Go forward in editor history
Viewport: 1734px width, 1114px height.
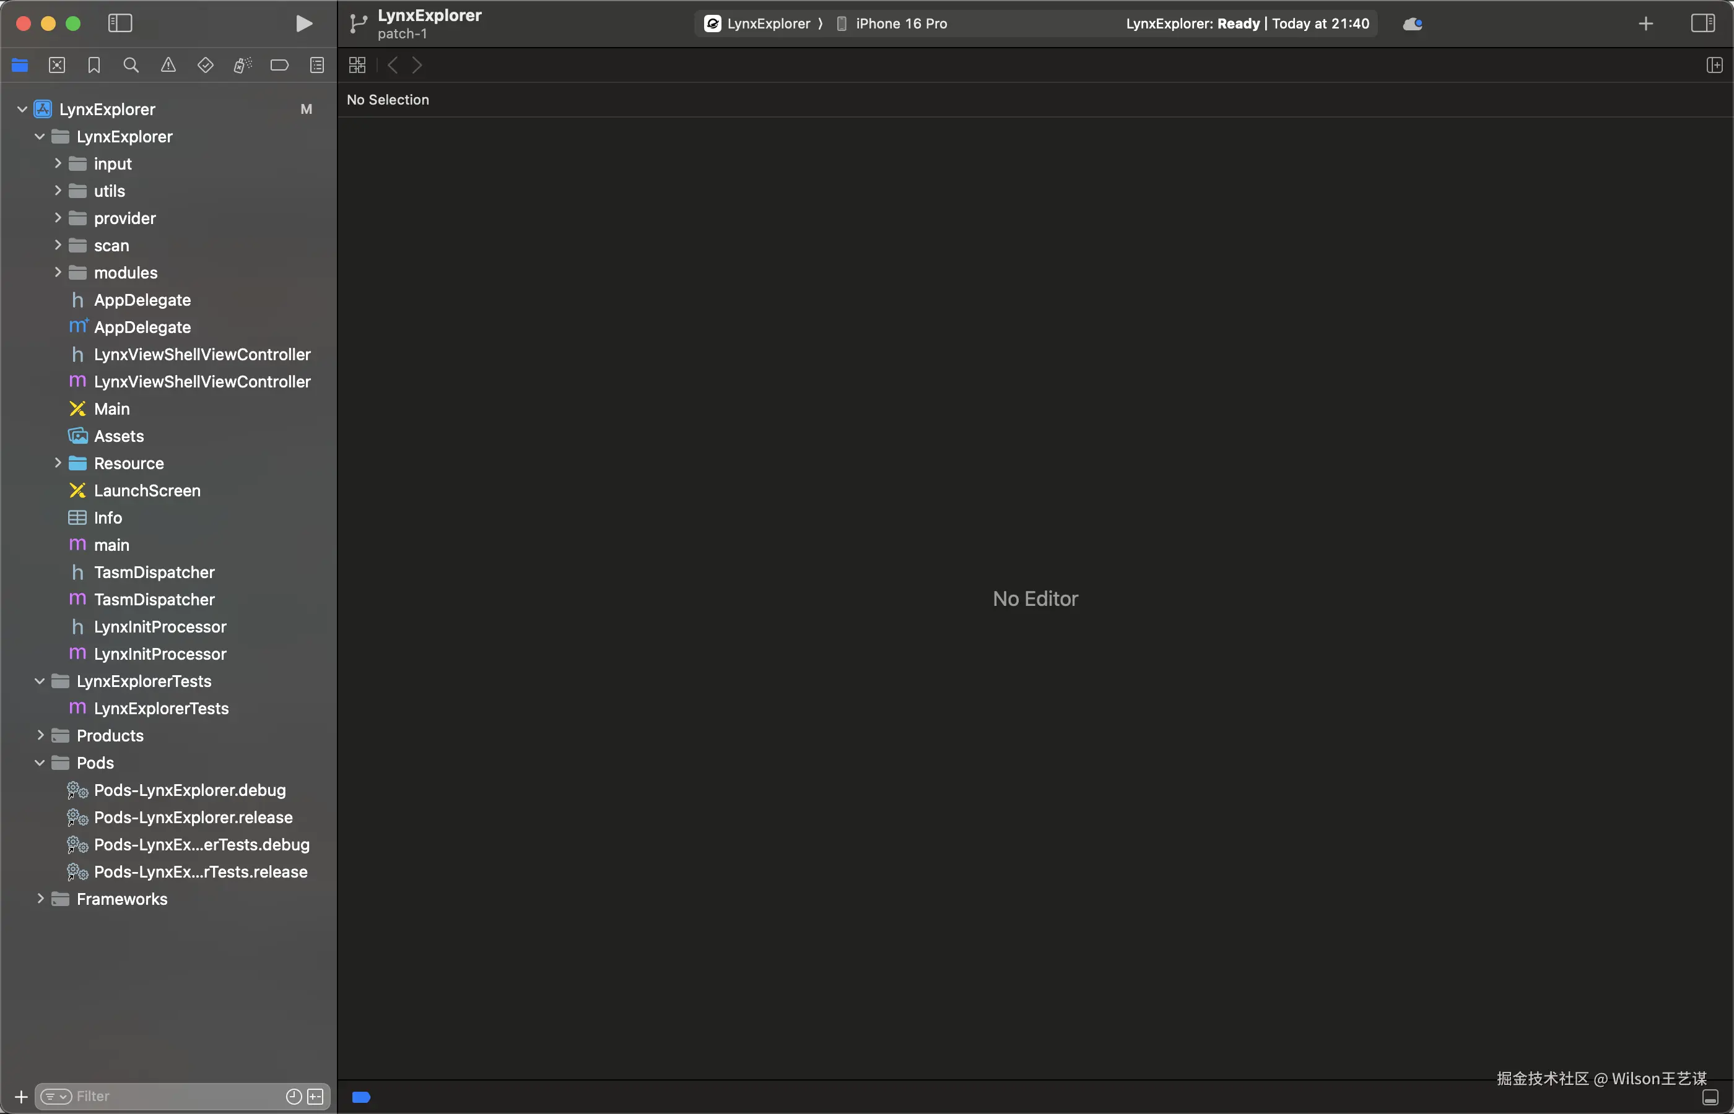click(417, 66)
